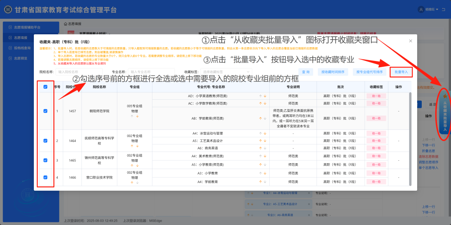
Task: Click the 专业说明 column header
Action: coord(293,87)
